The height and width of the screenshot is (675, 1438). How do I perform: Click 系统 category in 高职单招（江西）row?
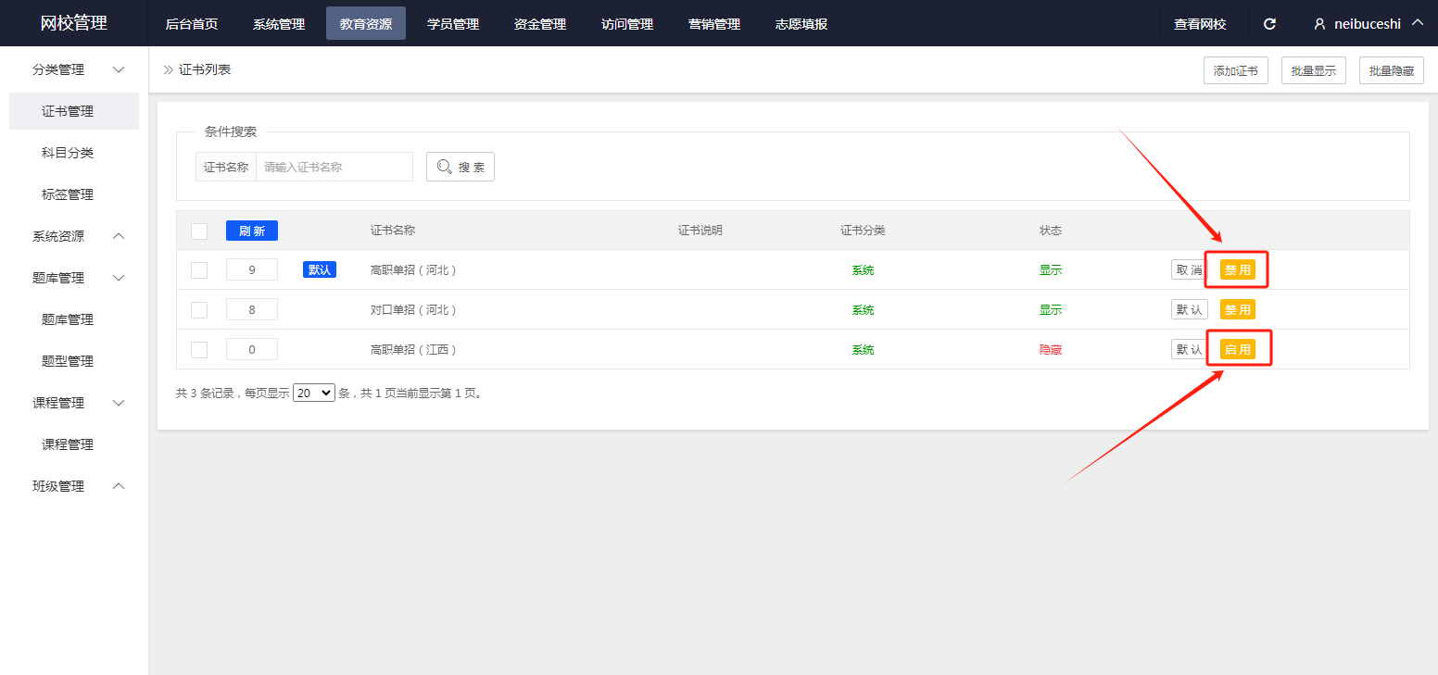click(x=863, y=350)
